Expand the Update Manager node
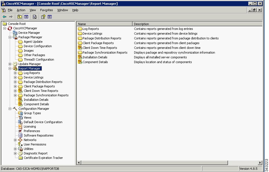This screenshot has width=269, height=172. tap(10, 64)
